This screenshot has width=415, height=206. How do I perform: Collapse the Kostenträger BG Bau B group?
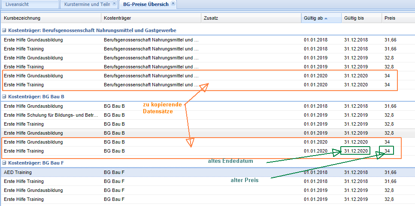4,97
